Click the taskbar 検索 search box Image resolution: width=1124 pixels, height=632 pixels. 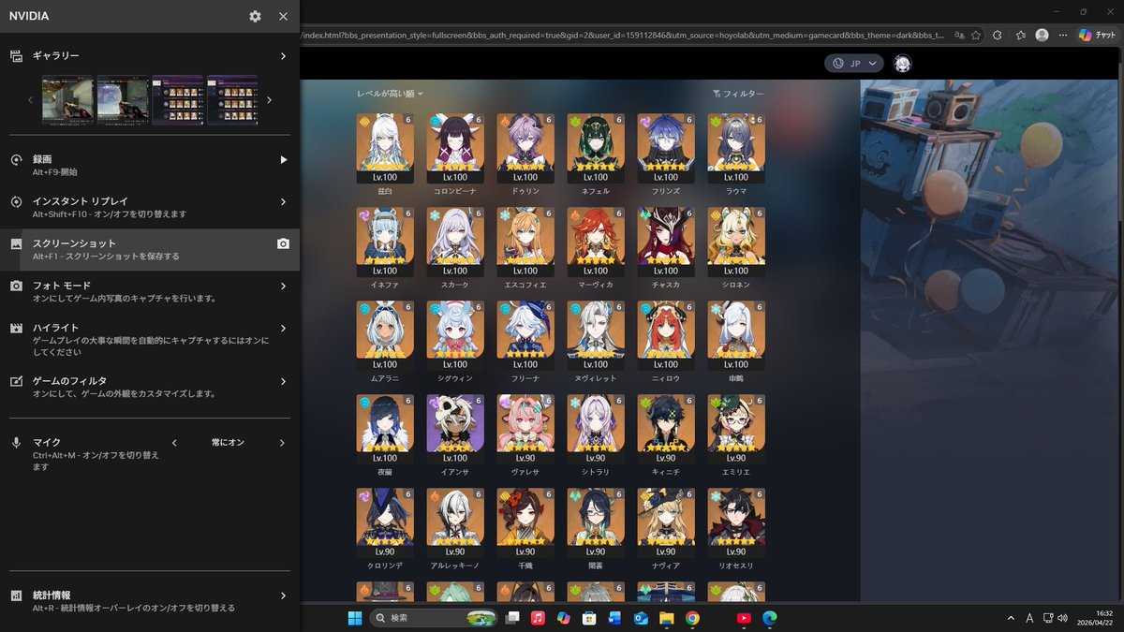pyautogui.click(x=433, y=618)
